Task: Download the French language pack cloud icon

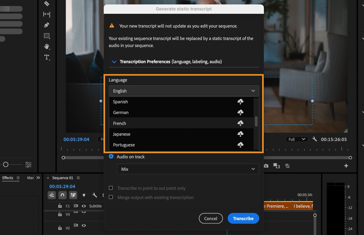Action: click(x=240, y=123)
